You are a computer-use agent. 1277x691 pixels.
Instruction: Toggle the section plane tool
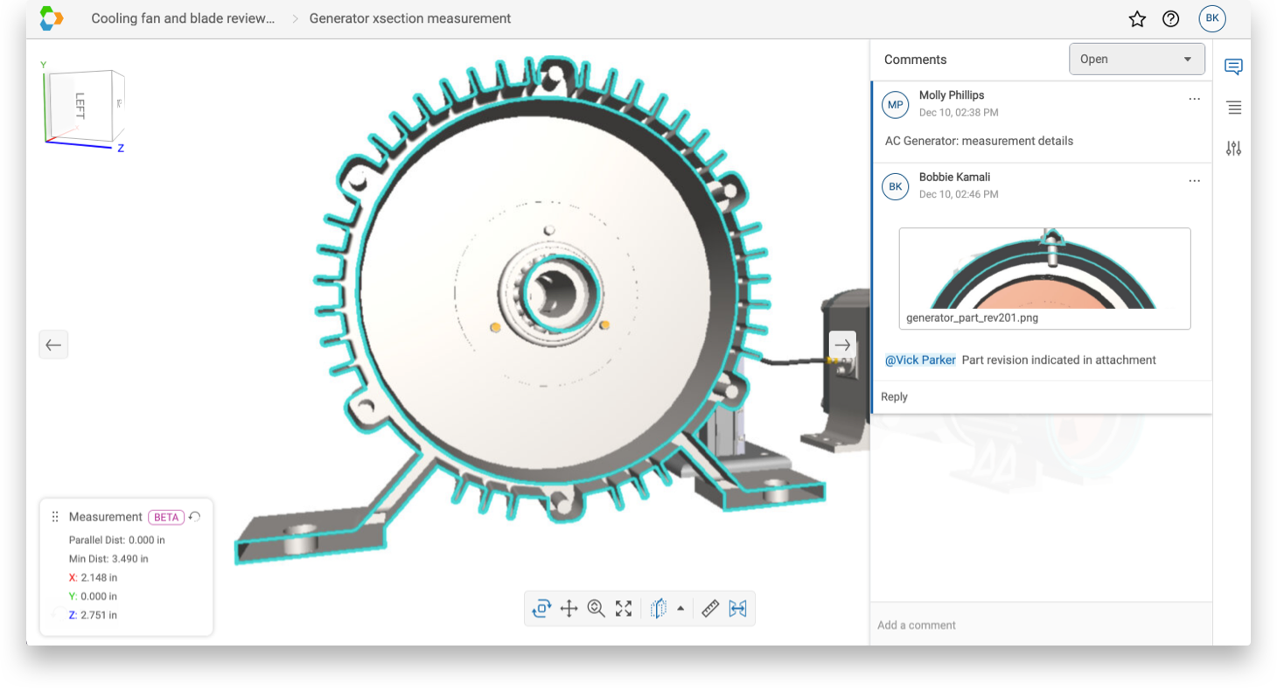(x=659, y=609)
